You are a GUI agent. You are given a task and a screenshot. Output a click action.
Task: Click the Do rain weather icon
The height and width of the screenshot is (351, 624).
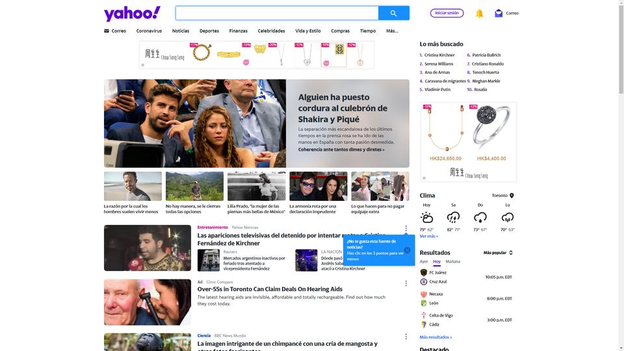[480, 218]
